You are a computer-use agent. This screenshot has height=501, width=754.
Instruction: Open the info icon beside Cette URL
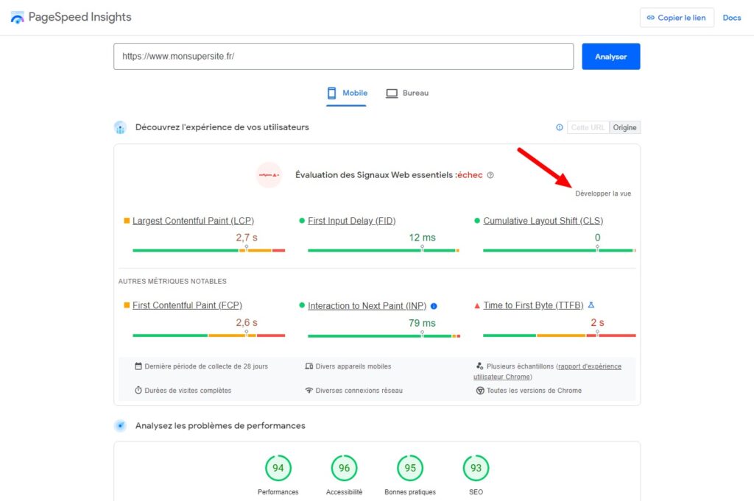560,127
